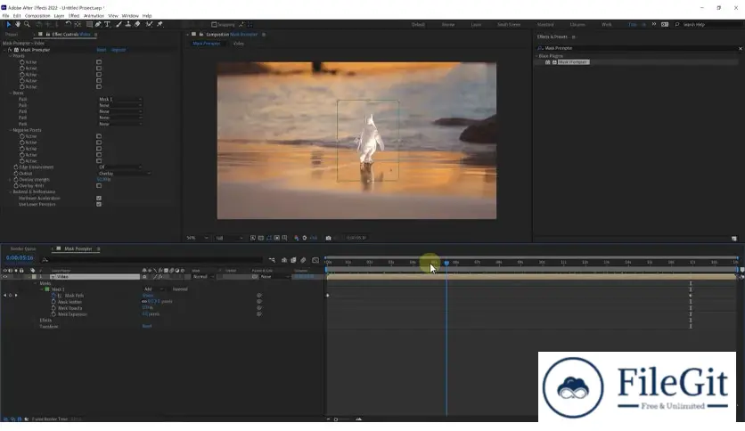Toggle the first Negative Points Active checkbox
The image size is (745, 431).
[99, 136]
